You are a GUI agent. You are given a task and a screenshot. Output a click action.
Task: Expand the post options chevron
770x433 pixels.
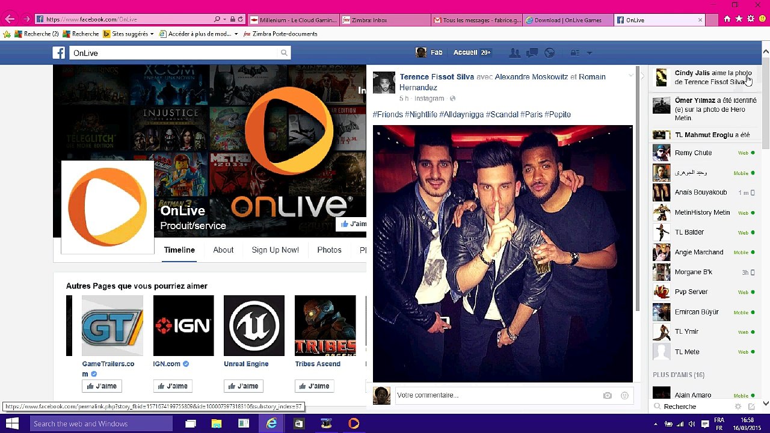coord(630,76)
